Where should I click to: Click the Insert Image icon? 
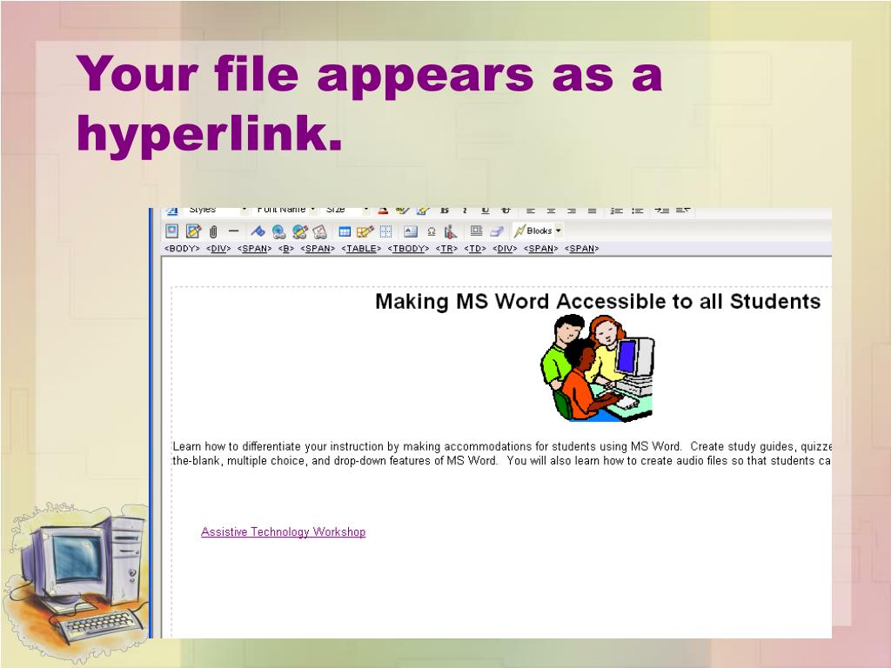[x=171, y=230]
